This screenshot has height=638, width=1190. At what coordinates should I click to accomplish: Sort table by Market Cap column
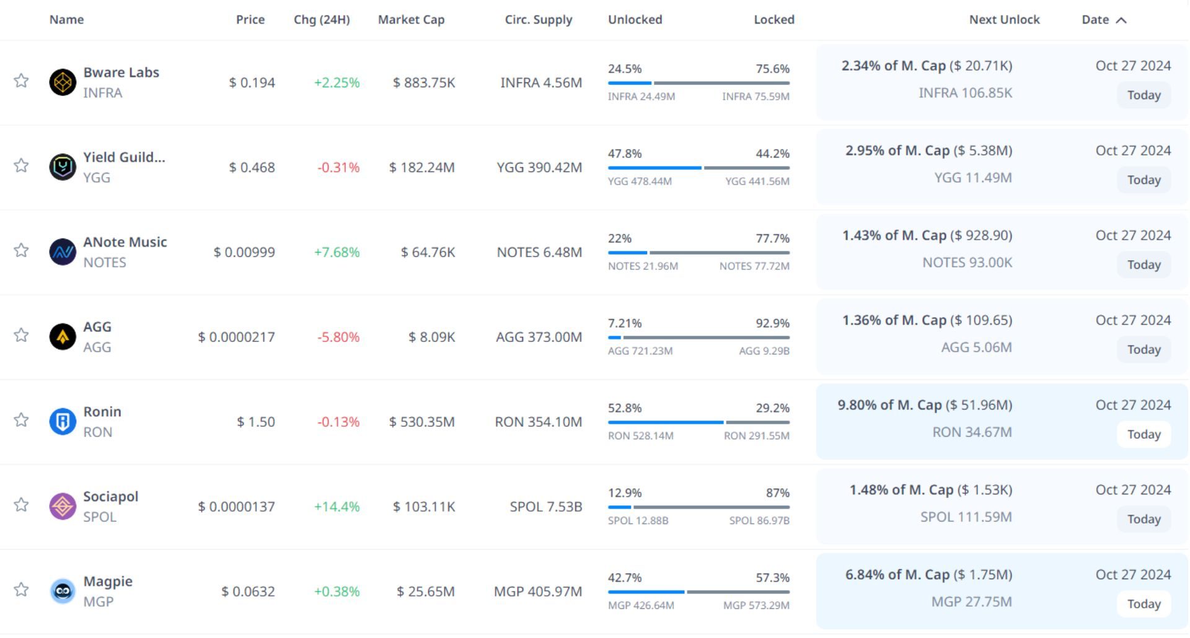tap(411, 20)
